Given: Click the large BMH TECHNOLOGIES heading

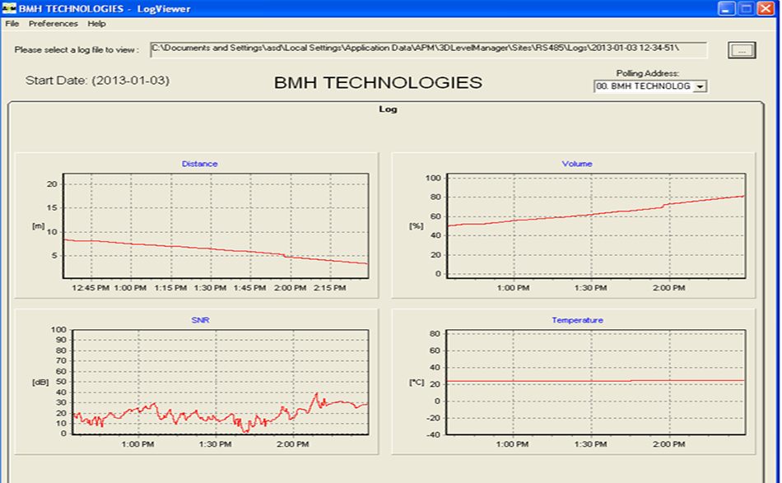Looking at the screenshot, I should 378,83.
